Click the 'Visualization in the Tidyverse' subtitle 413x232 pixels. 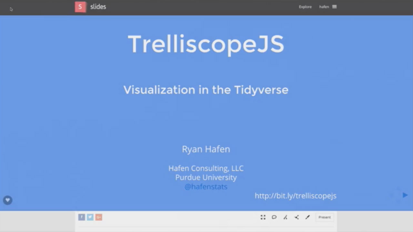click(x=206, y=90)
